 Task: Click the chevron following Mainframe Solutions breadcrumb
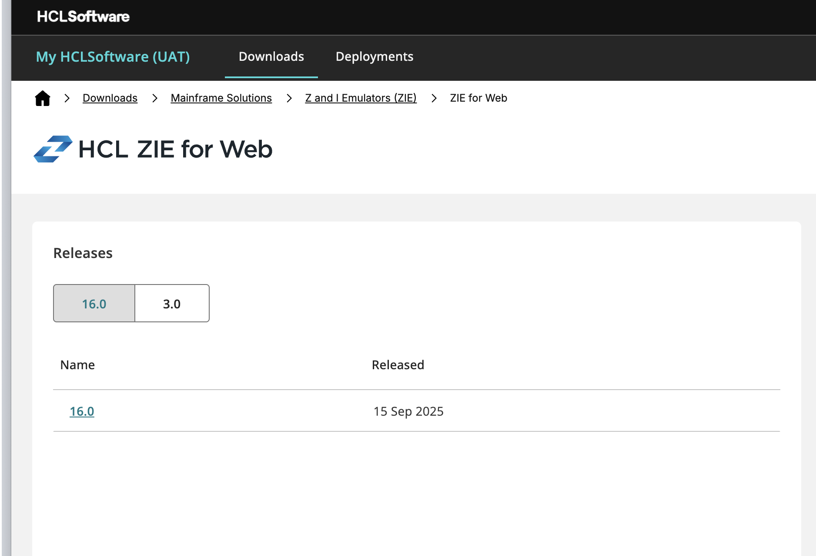coord(289,98)
